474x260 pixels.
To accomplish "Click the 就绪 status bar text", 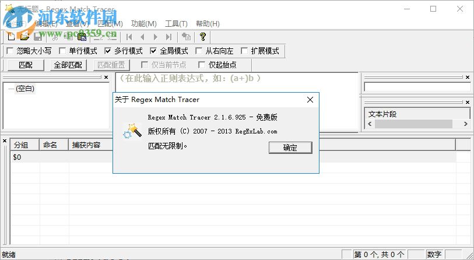I will point(9,255).
